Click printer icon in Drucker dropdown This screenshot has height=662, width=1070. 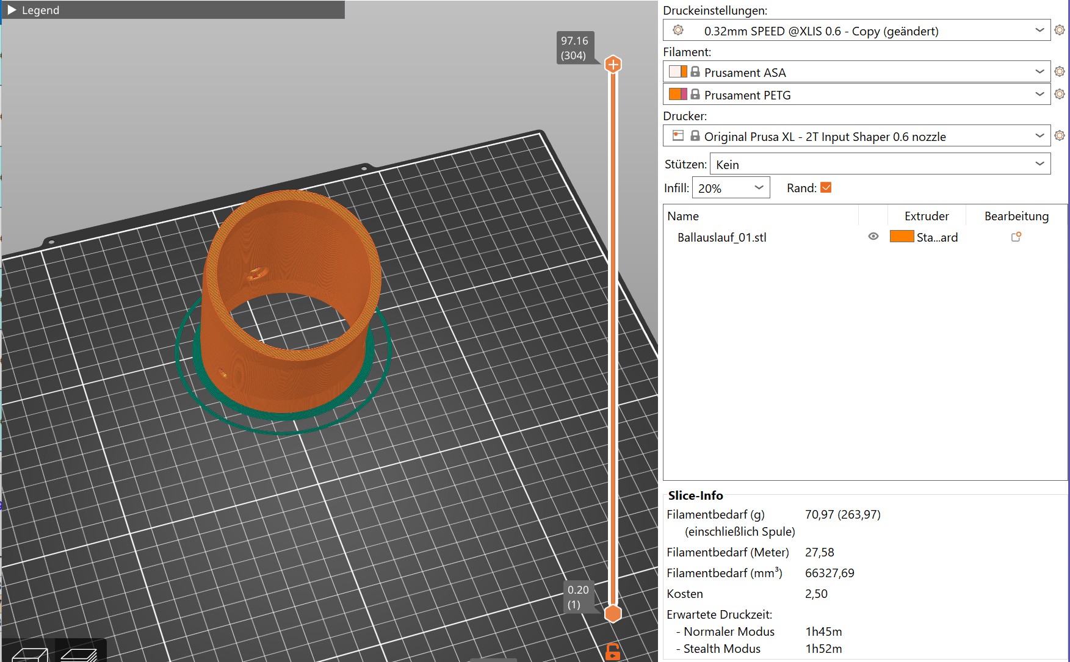(x=678, y=135)
